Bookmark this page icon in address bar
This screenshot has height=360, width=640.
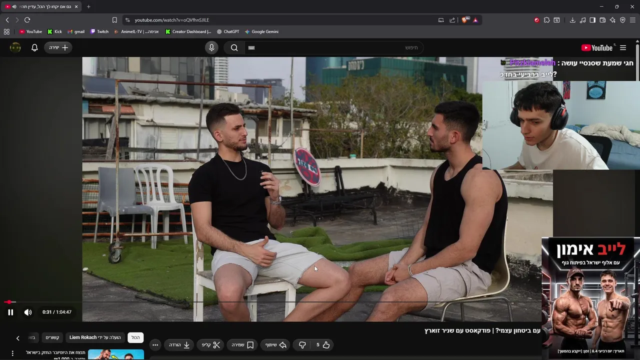(114, 20)
